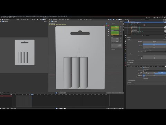The image size is (166, 125).
Task: Toggle X-ray icon in right viewport header
Action: click(116, 19)
